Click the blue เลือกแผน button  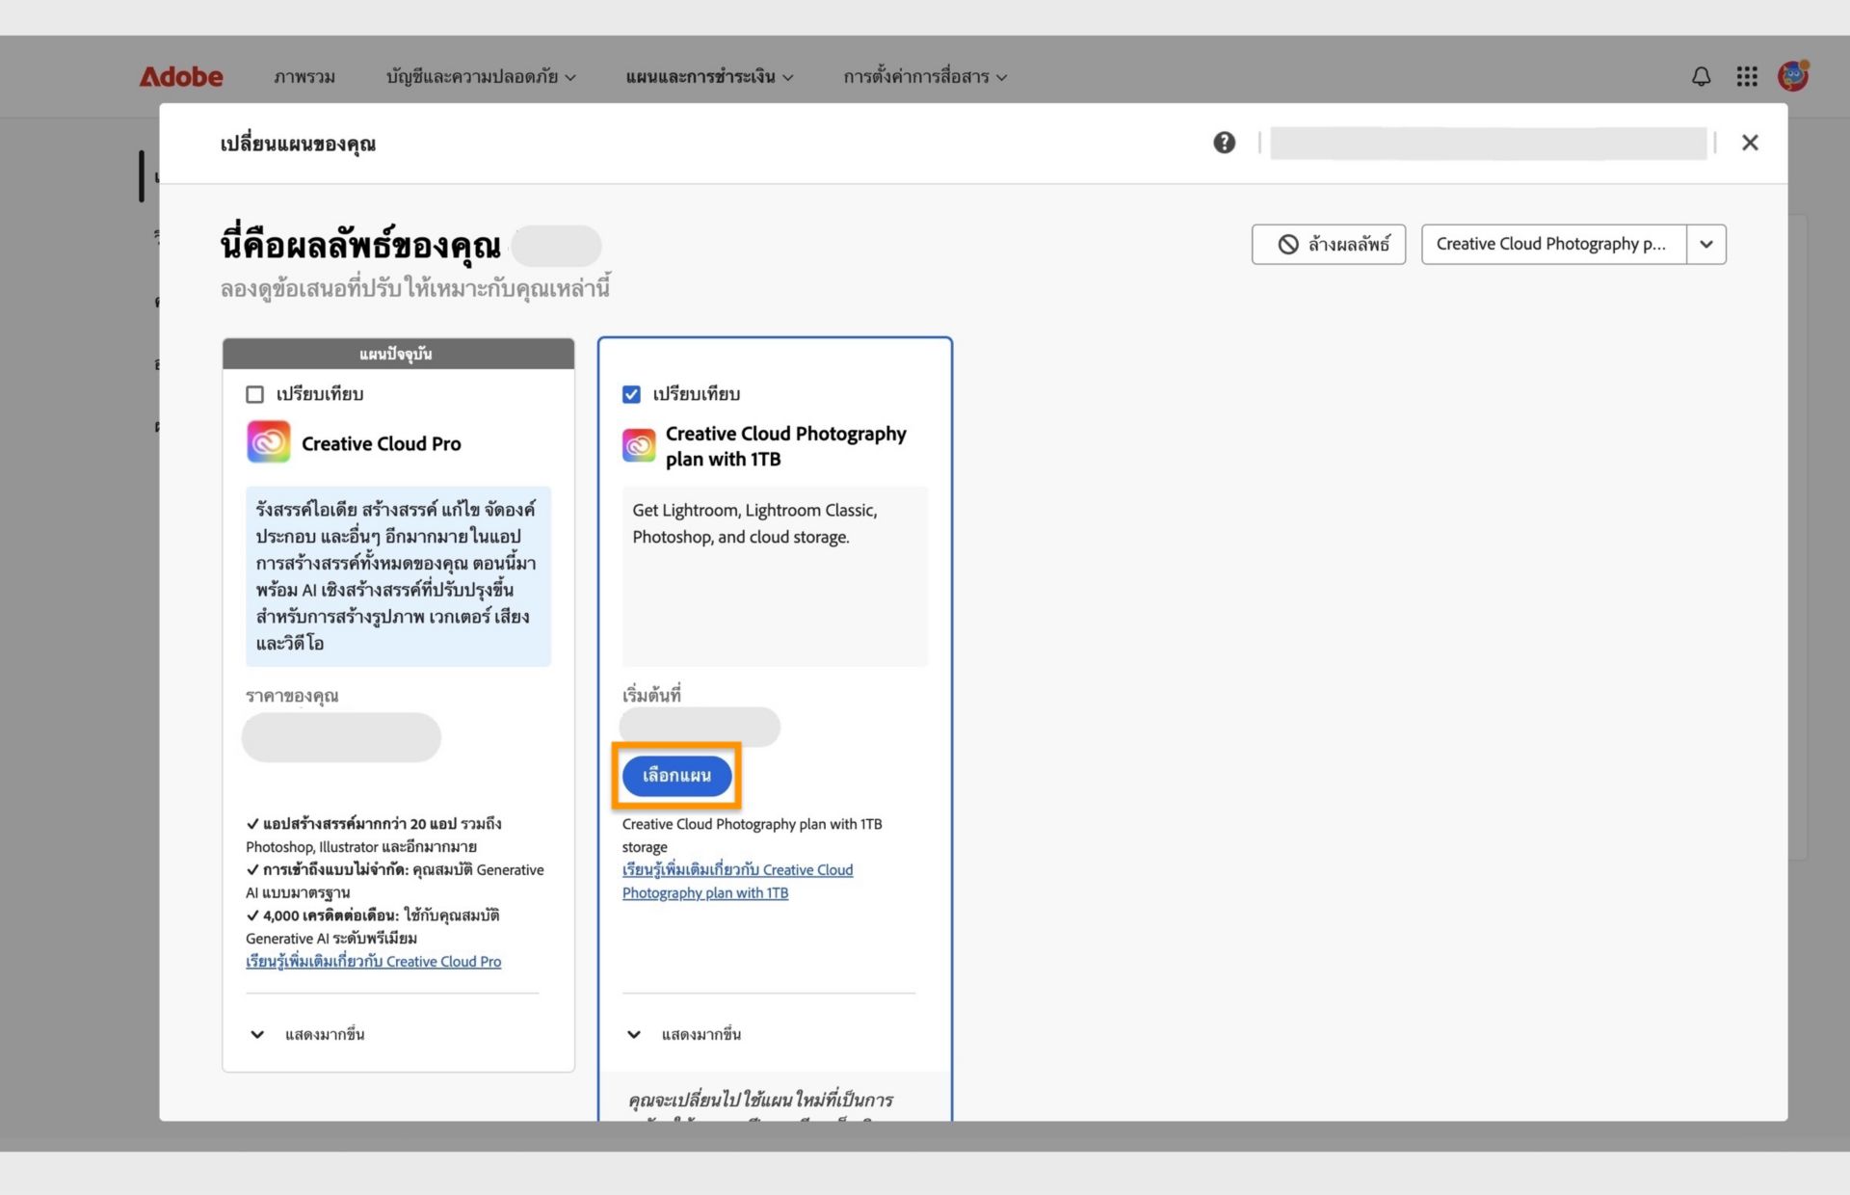click(676, 776)
